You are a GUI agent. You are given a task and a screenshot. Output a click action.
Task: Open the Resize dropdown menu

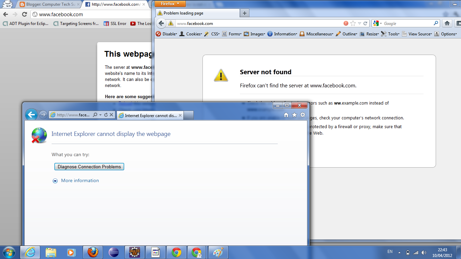point(369,34)
